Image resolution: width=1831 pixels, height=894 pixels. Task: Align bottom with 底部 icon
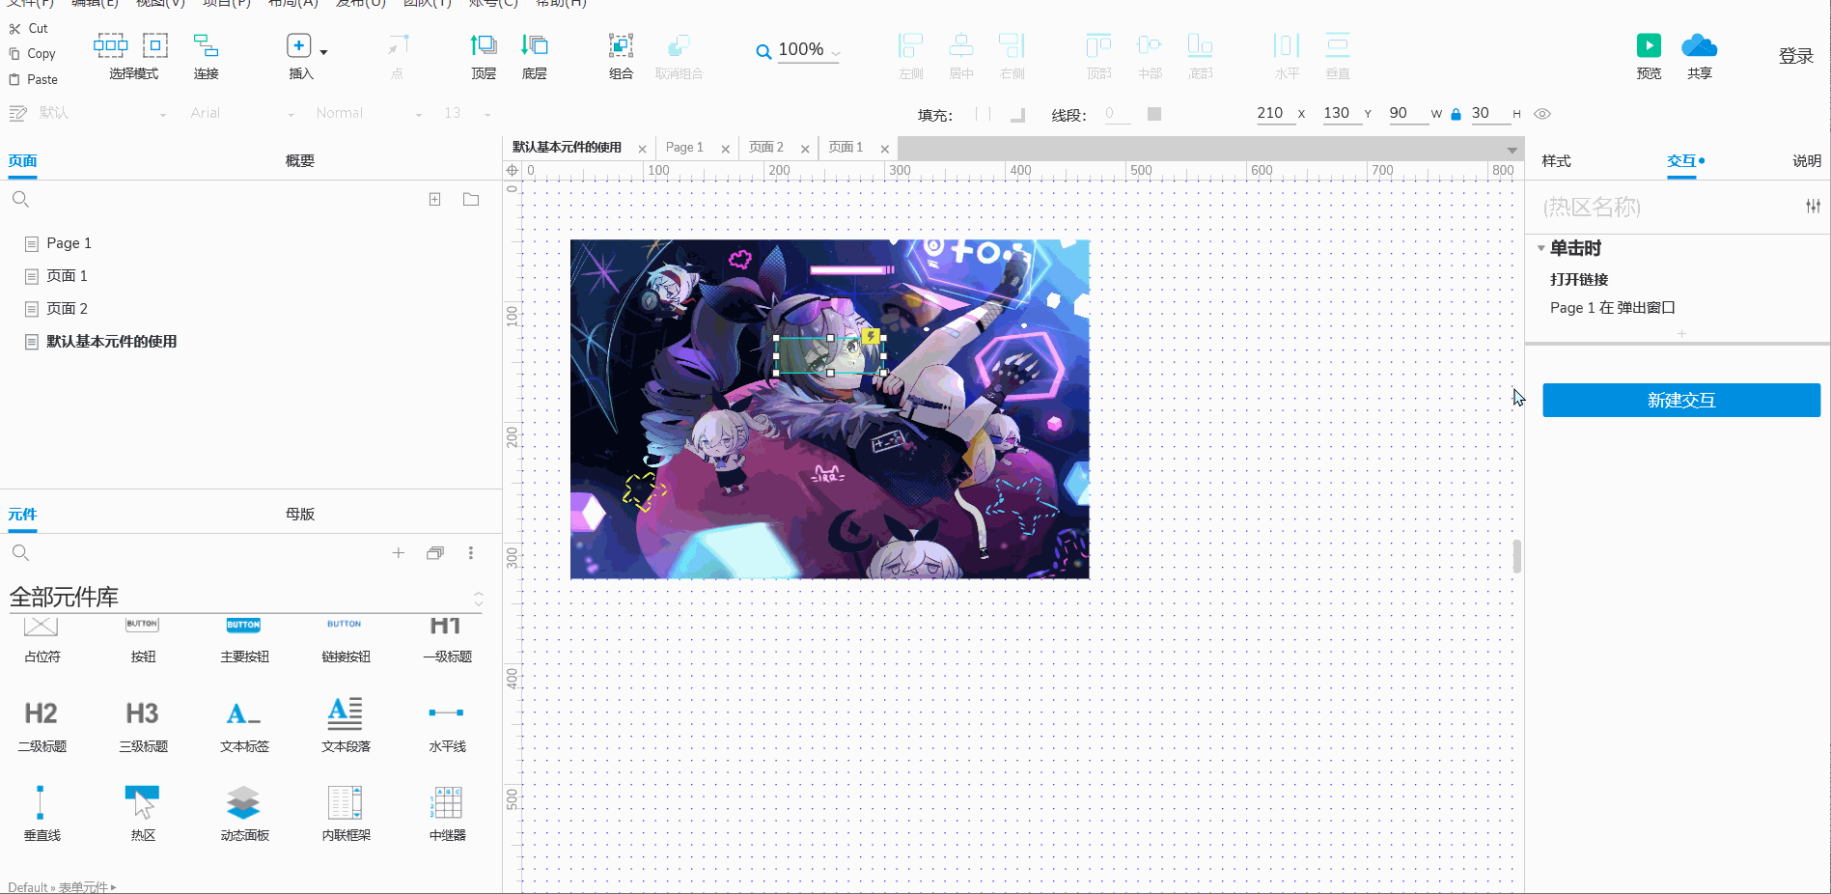(x=1200, y=45)
